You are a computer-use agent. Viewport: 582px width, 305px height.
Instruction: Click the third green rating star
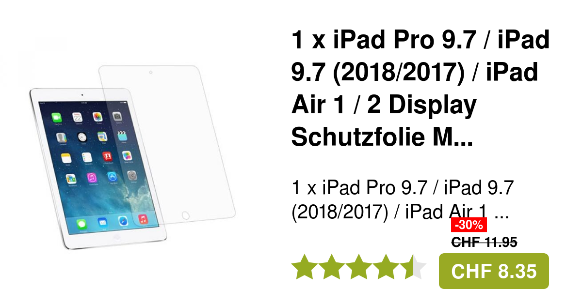click(x=358, y=268)
